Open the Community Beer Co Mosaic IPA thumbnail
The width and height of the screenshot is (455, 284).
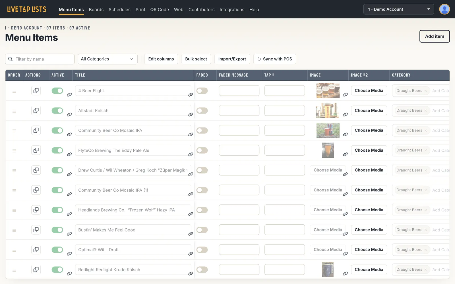328,130
